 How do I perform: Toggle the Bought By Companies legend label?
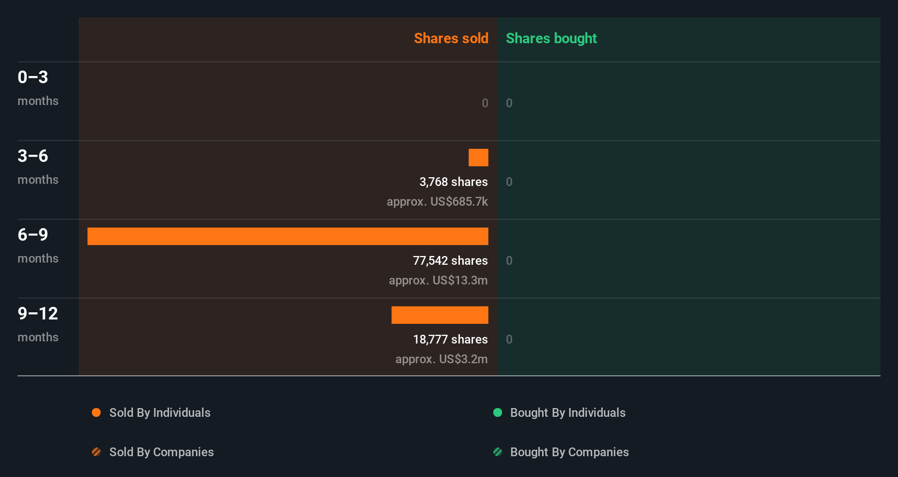(x=569, y=452)
